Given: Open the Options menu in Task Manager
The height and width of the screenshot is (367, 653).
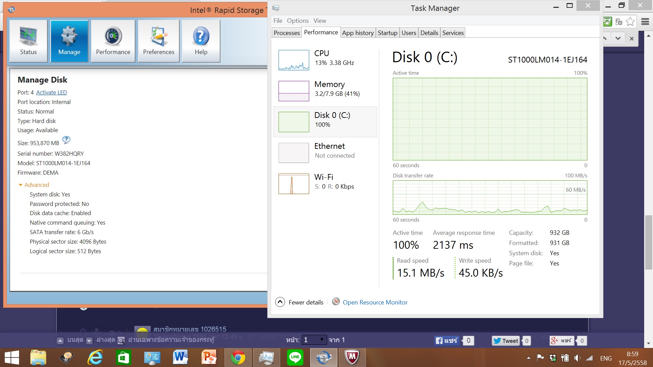Looking at the screenshot, I should tap(298, 21).
